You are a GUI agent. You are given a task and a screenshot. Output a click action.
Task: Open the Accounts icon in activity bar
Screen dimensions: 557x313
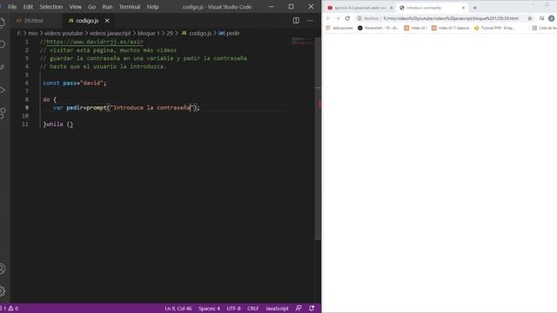[2, 269]
